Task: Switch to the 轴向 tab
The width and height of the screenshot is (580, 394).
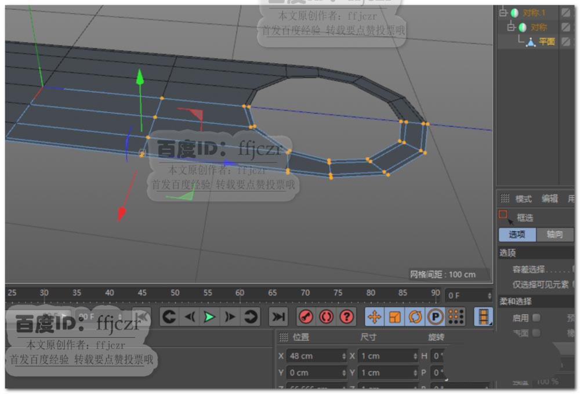Action: point(554,234)
